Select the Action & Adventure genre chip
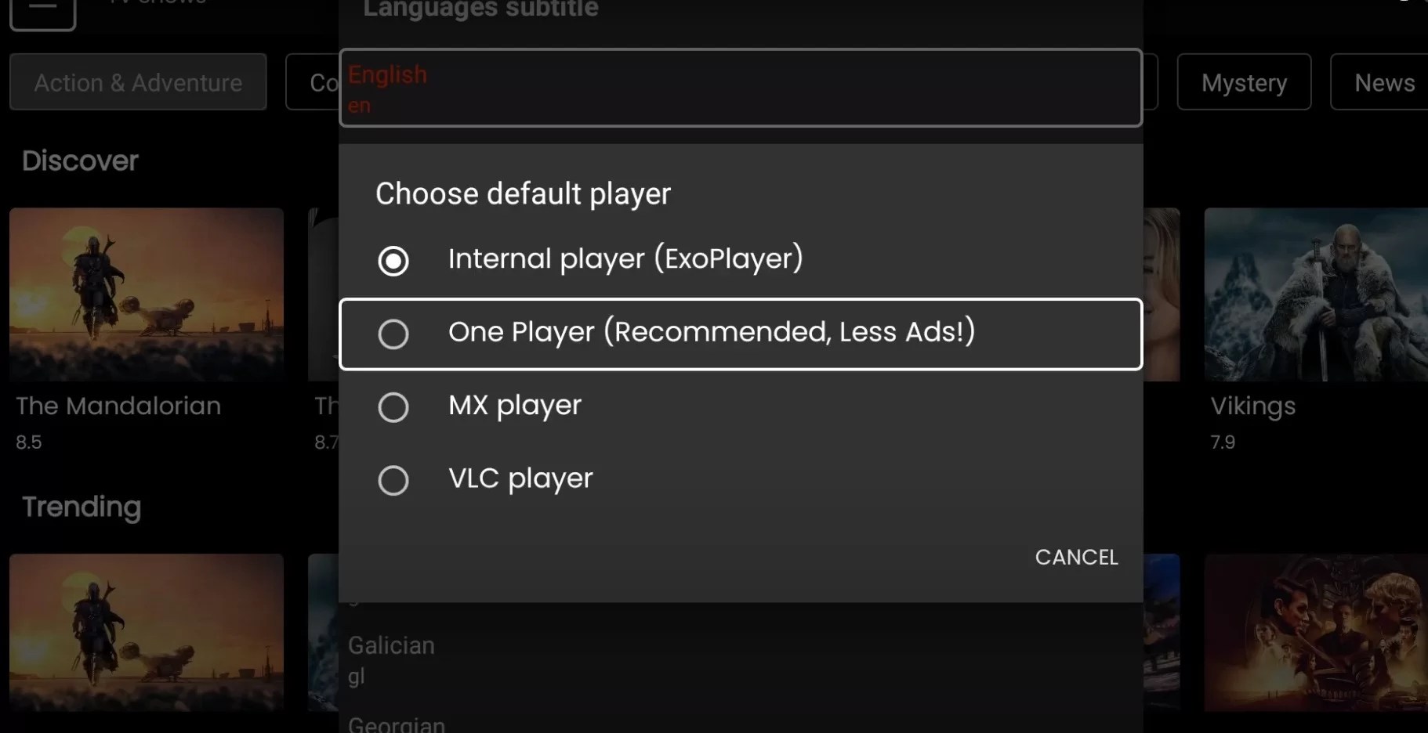This screenshot has height=733, width=1428. point(138,82)
